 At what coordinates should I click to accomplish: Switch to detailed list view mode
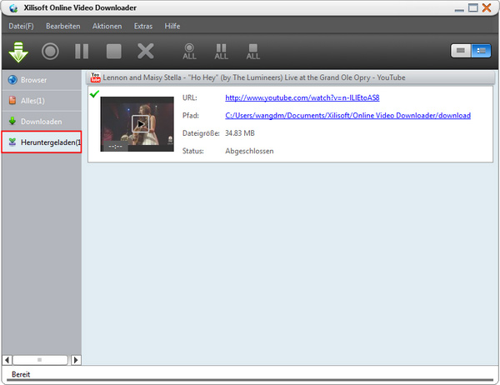click(x=481, y=51)
